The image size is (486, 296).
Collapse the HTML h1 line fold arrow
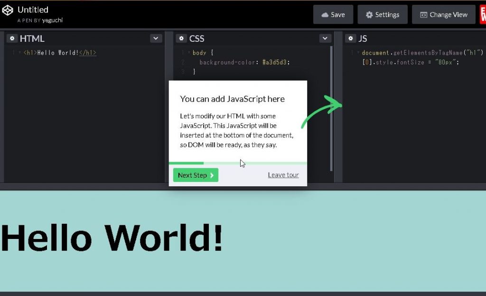pos(19,53)
